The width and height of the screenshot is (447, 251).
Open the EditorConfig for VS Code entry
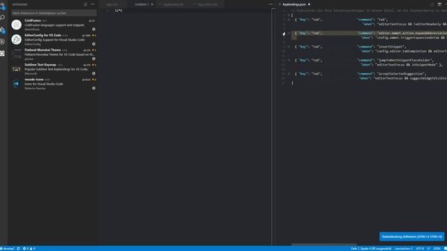(54, 40)
